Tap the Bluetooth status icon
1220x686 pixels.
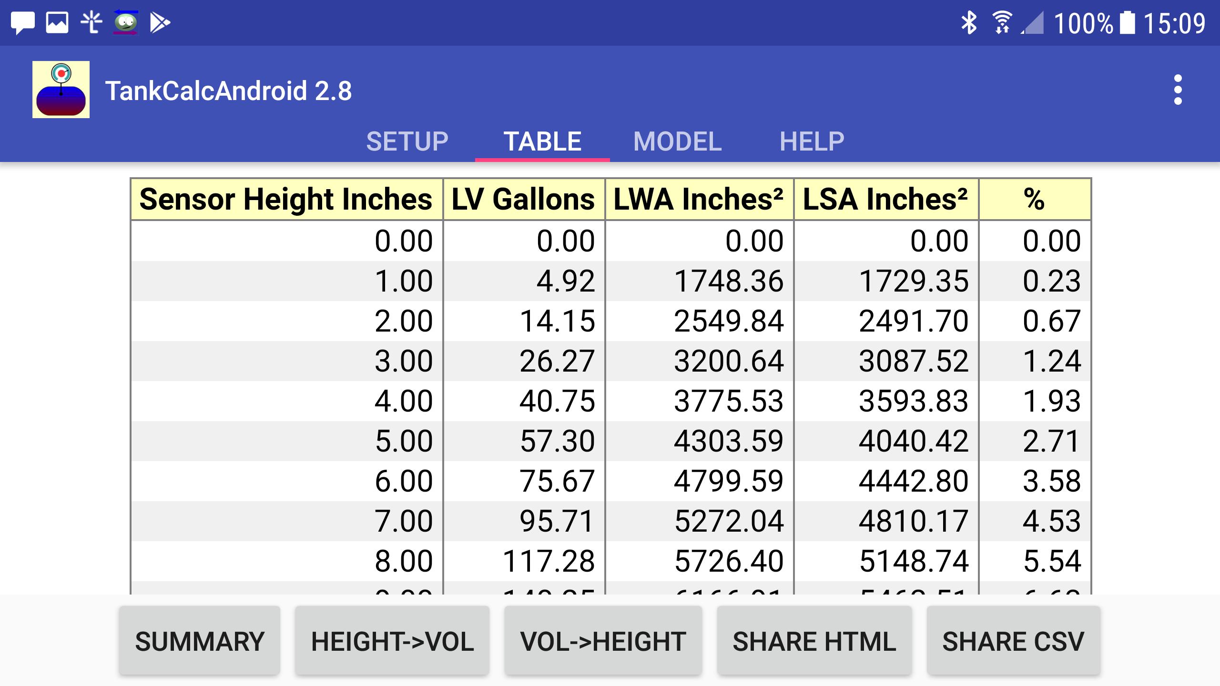click(968, 23)
